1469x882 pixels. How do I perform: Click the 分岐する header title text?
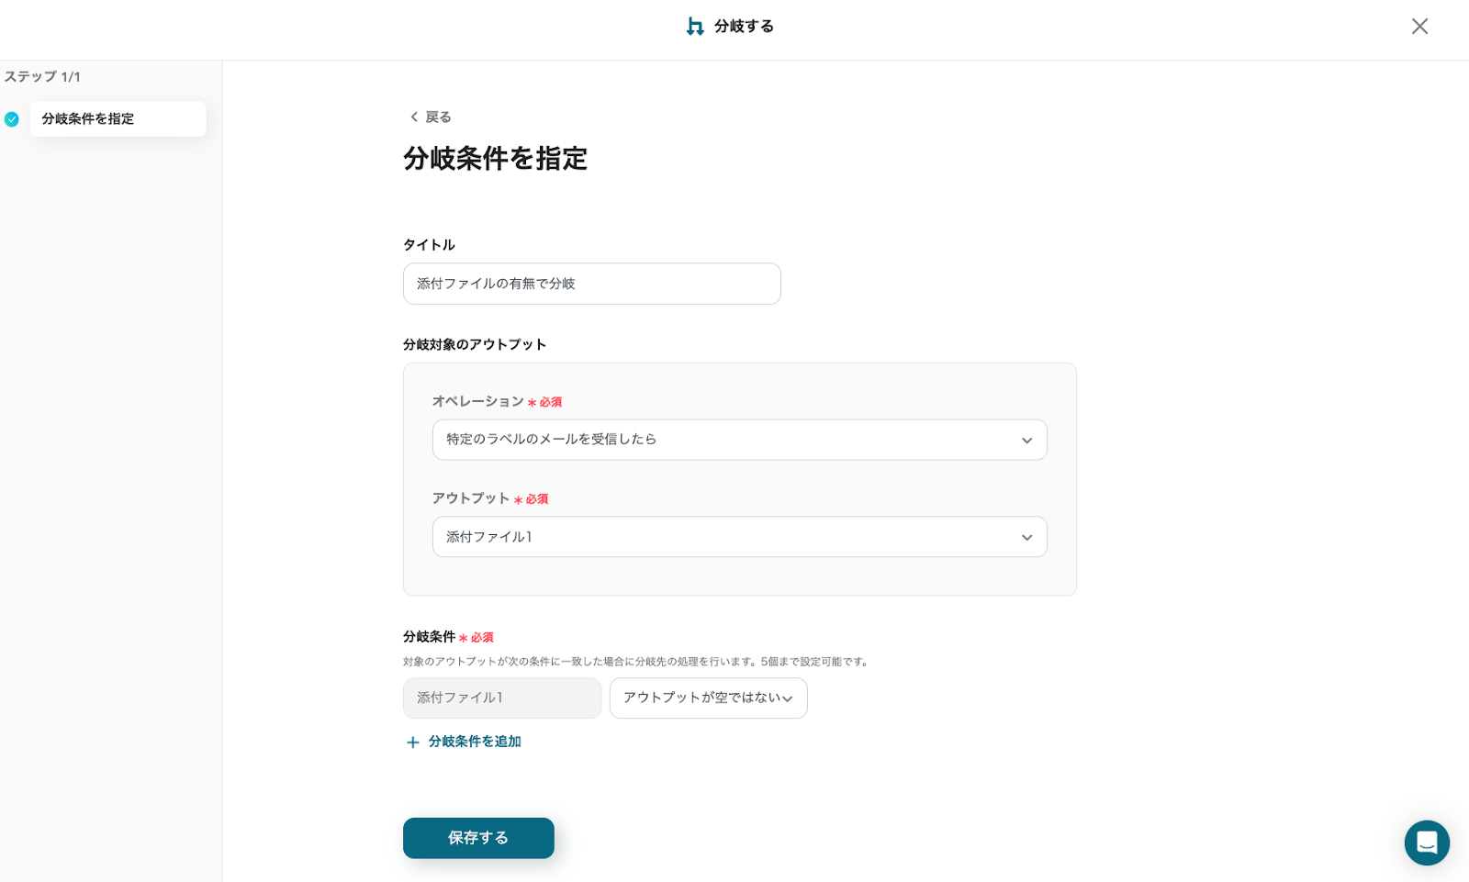744,27
